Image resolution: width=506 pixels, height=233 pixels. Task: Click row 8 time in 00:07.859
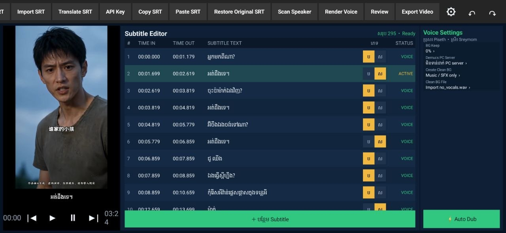149,175
